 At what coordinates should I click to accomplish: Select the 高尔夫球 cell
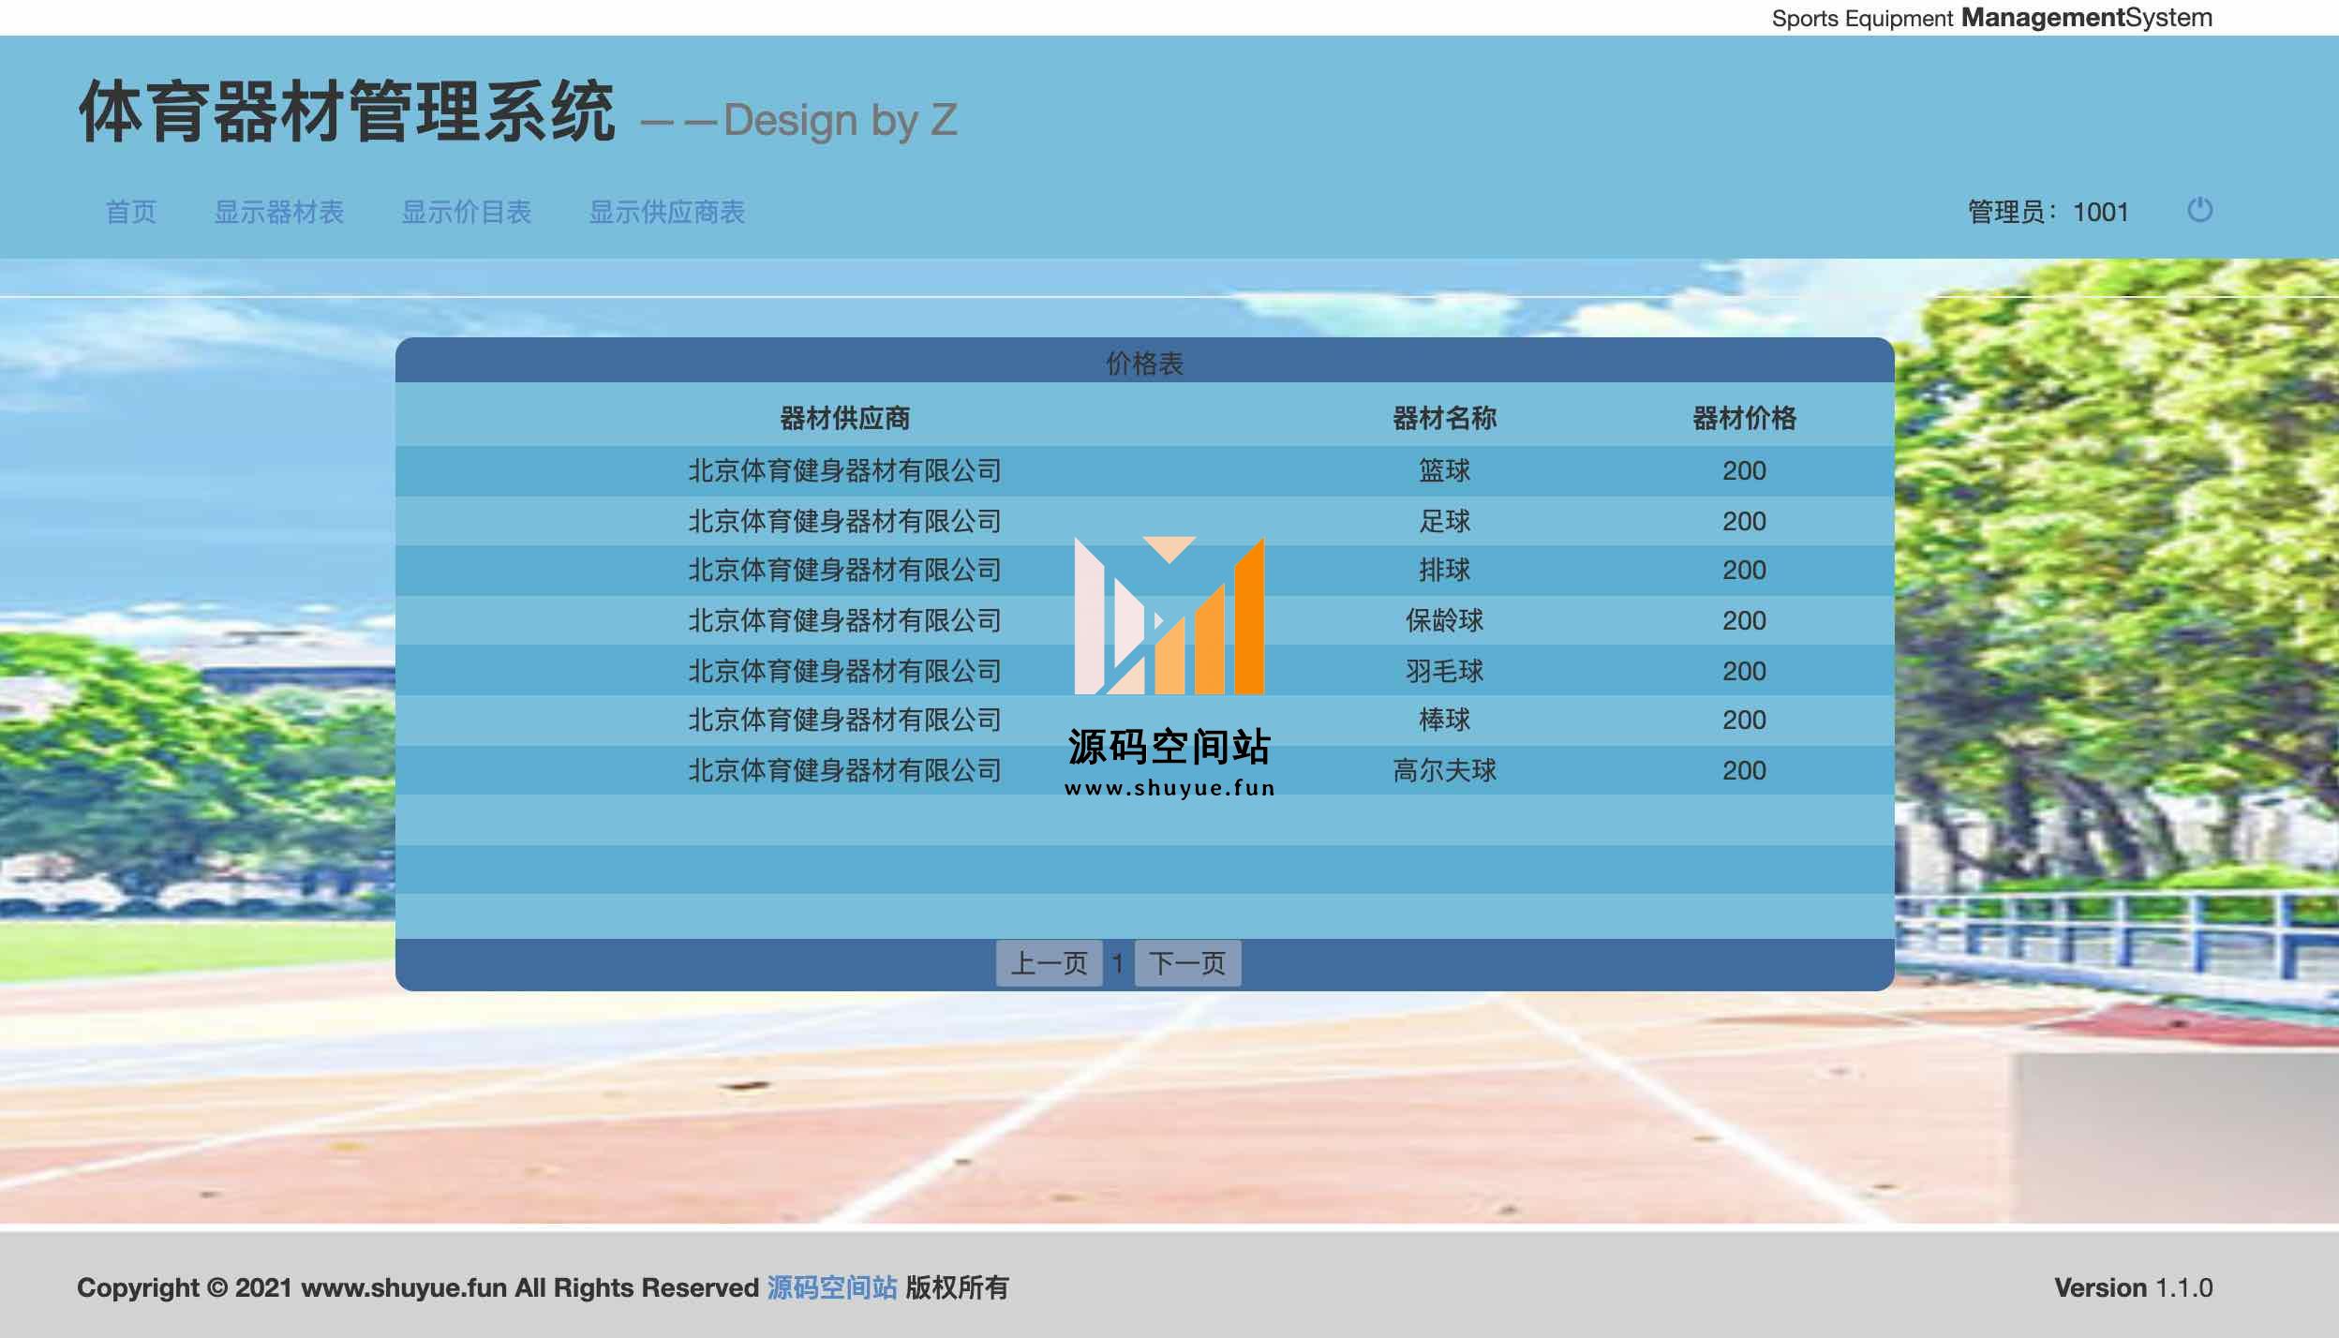[1444, 770]
